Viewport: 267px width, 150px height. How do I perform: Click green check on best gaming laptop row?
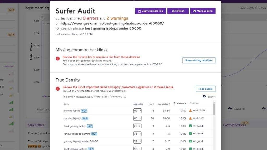(190, 126)
